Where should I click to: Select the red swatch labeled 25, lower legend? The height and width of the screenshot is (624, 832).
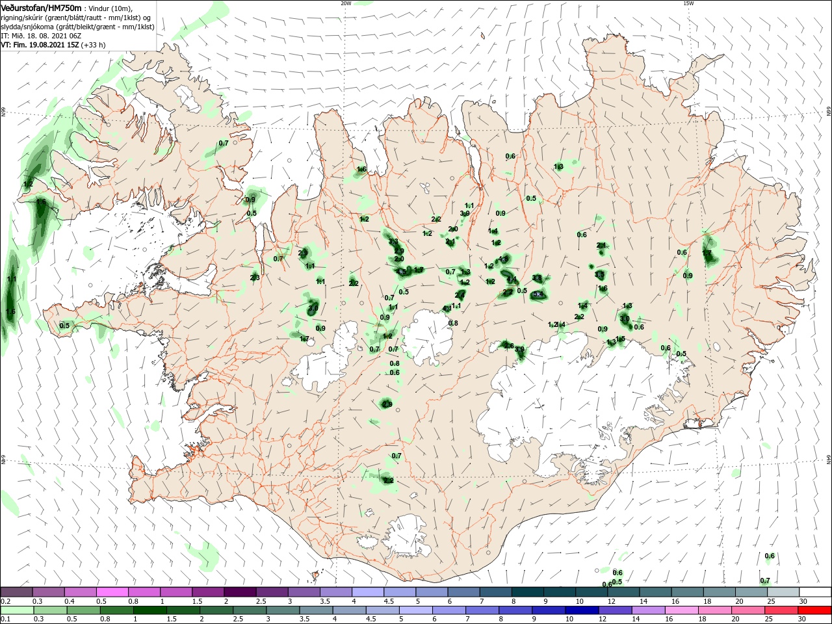click(x=783, y=610)
